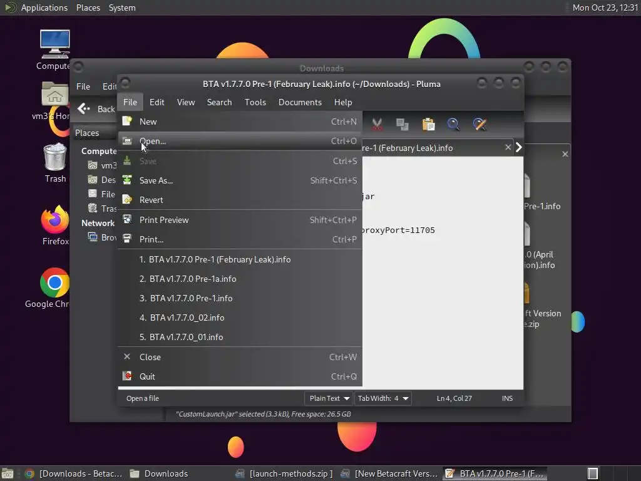Click the INS insert mode indicator
Viewport: 641px width, 481px height.
(507, 398)
